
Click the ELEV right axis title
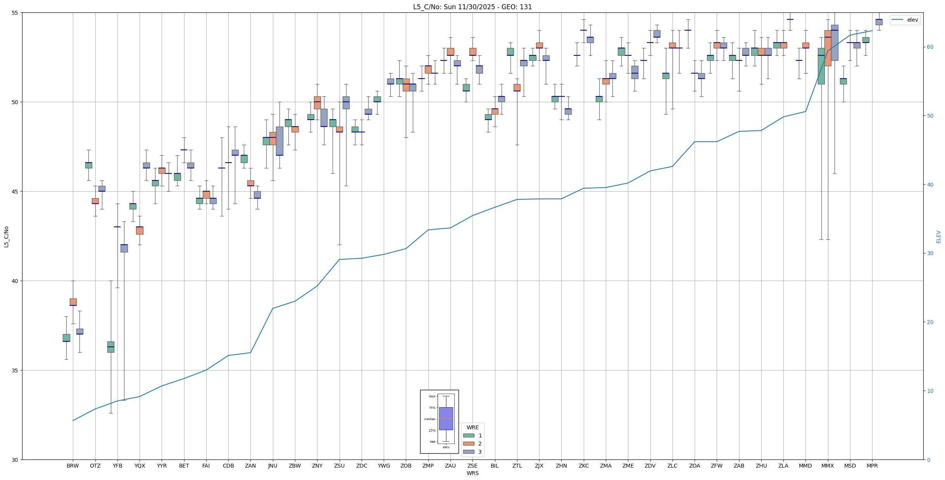938,237
